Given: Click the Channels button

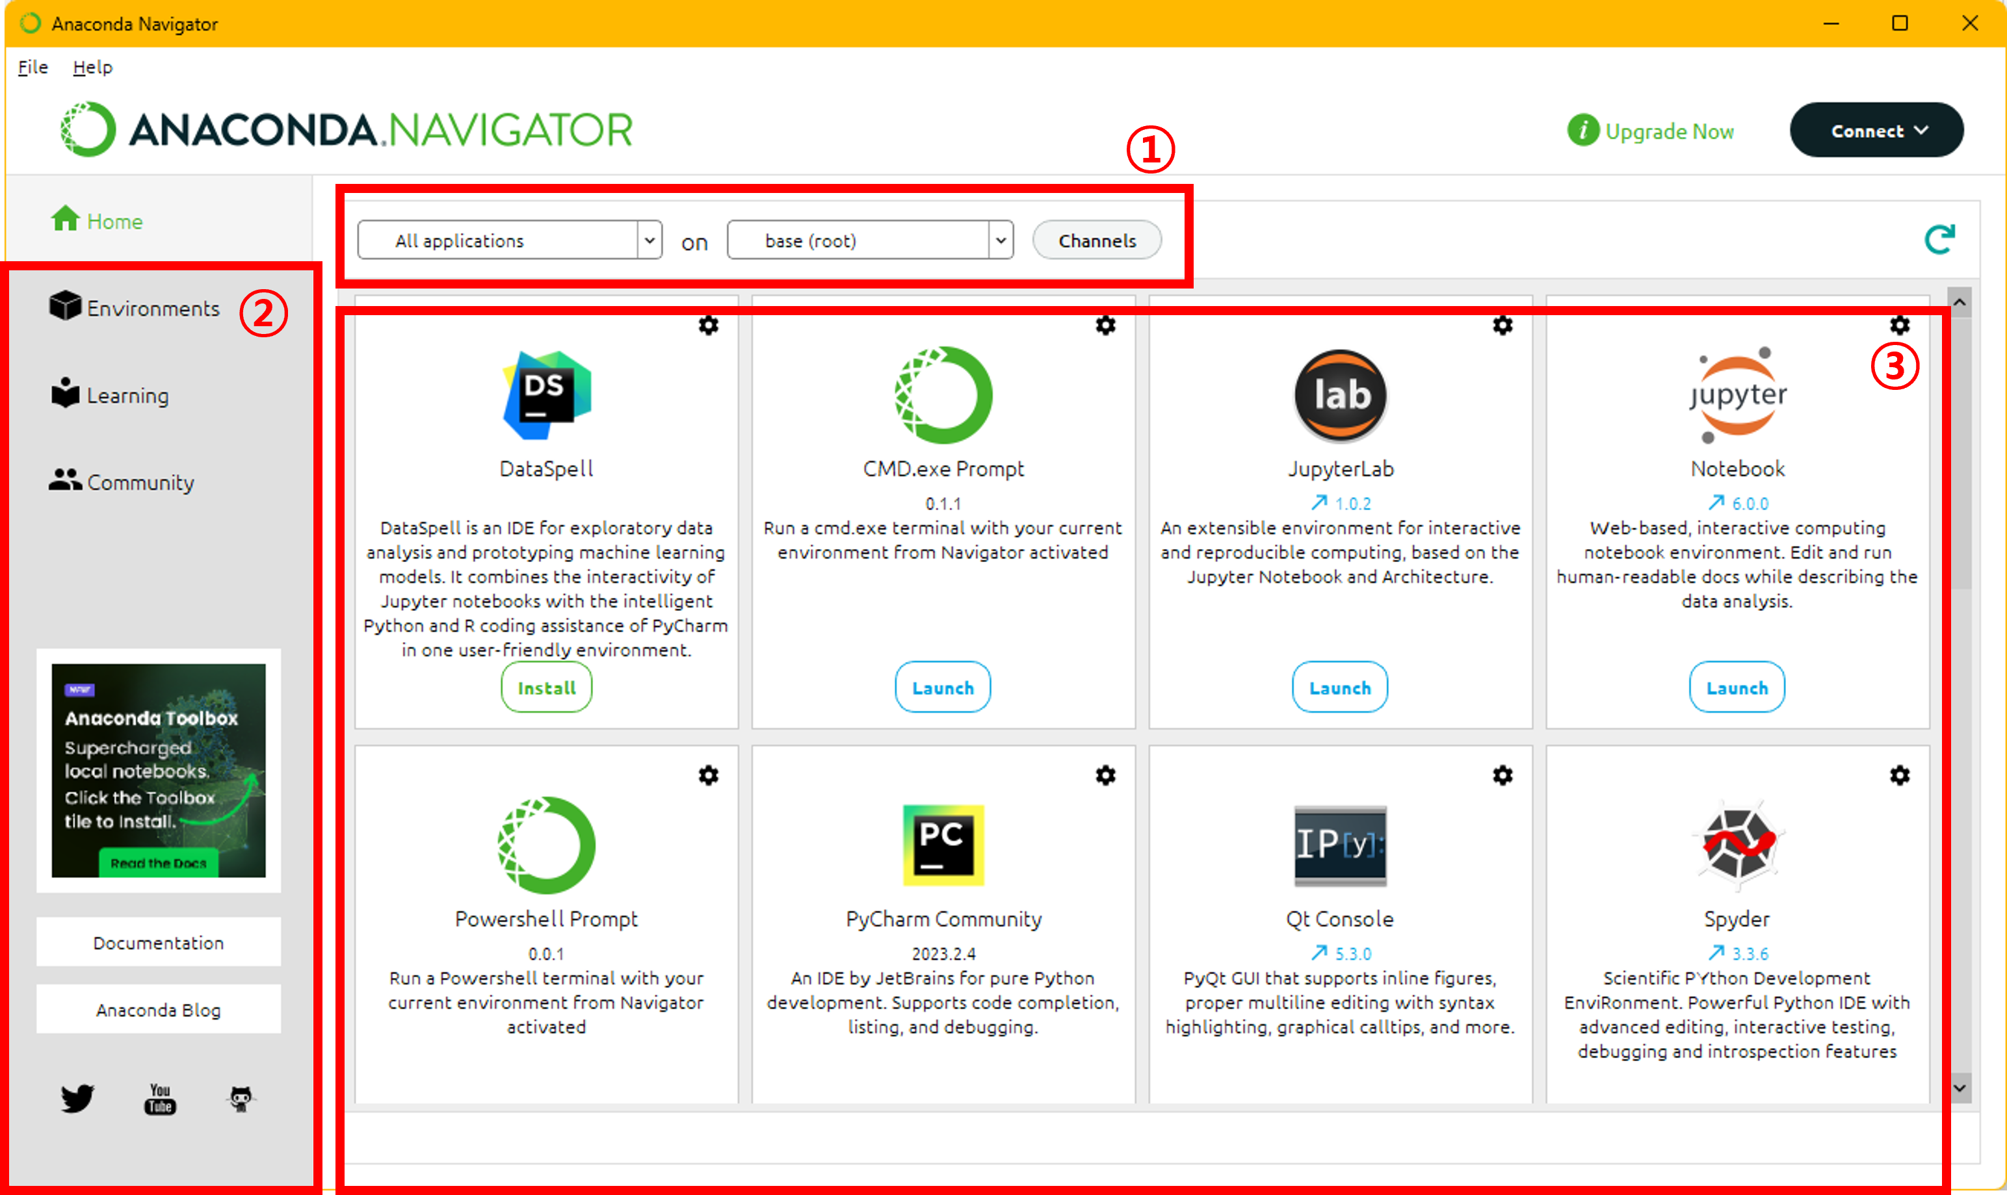Looking at the screenshot, I should pos(1097,240).
